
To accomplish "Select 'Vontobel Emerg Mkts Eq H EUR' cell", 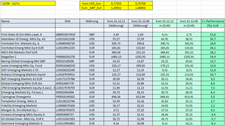I will click(x=28, y=48).
